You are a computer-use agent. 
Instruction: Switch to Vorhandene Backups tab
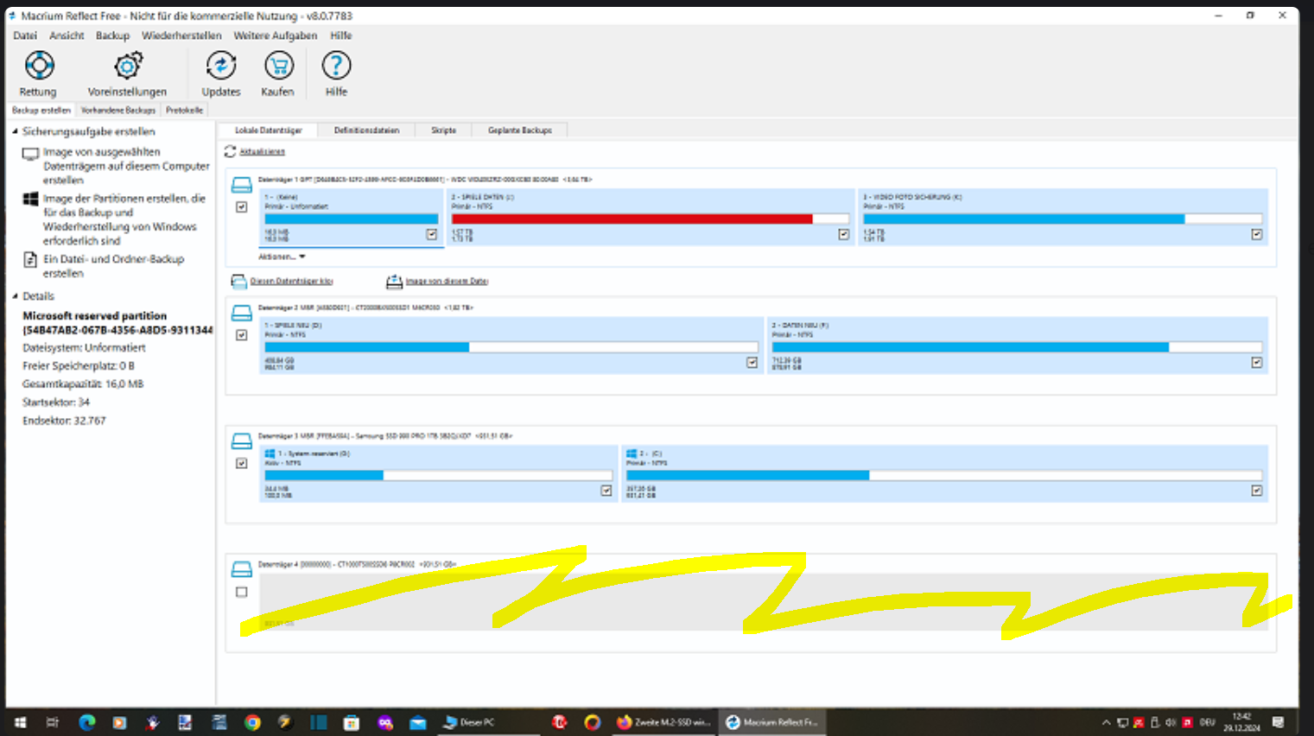click(x=118, y=111)
